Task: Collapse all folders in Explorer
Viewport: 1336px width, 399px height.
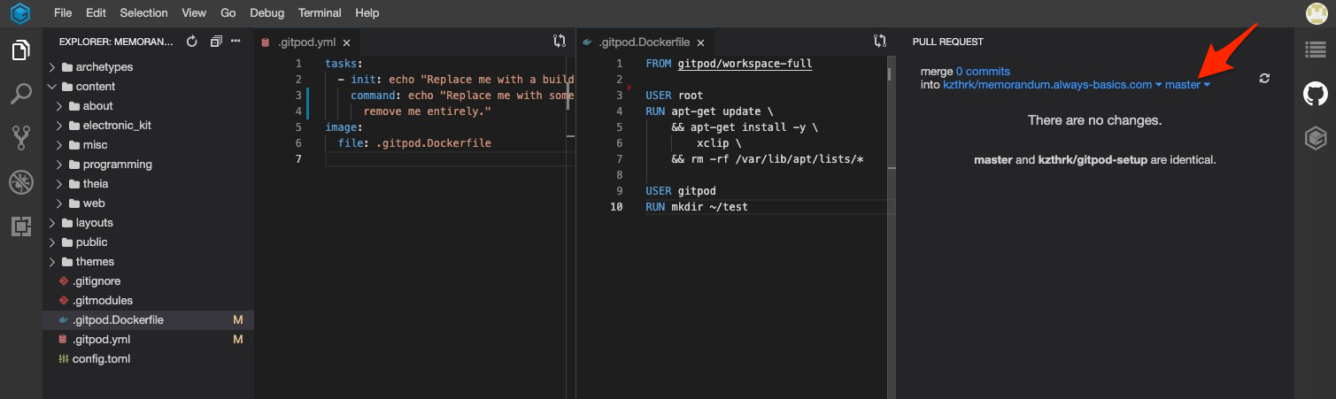Action: [216, 42]
